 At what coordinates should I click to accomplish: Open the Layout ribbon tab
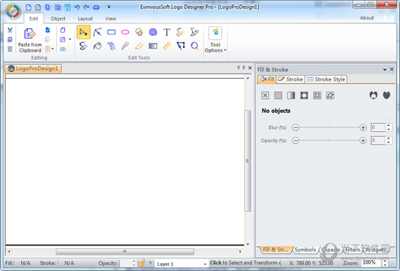[x=85, y=19]
